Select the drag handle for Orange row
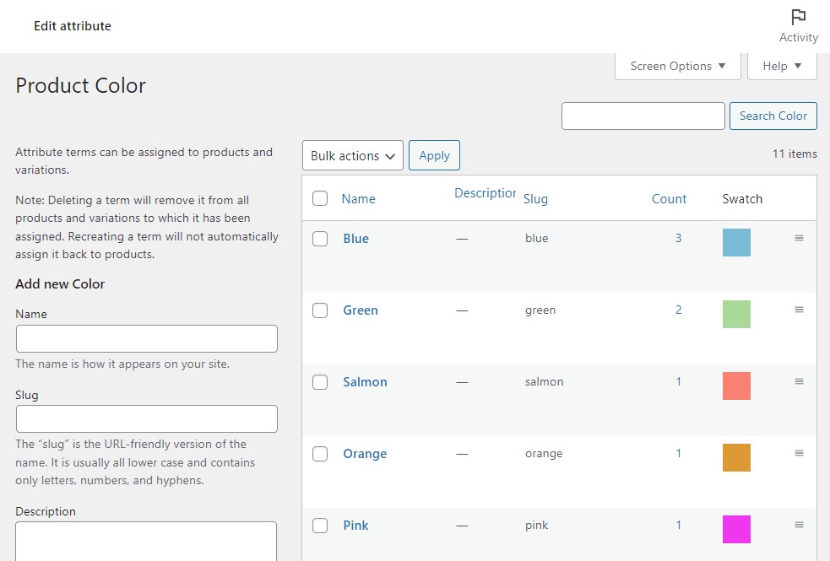The width and height of the screenshot is (830, 561). coord(799,454)
